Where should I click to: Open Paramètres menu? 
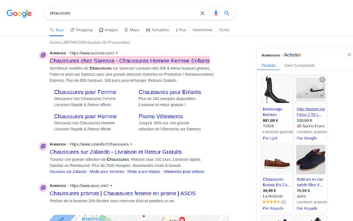pos(202,30)
